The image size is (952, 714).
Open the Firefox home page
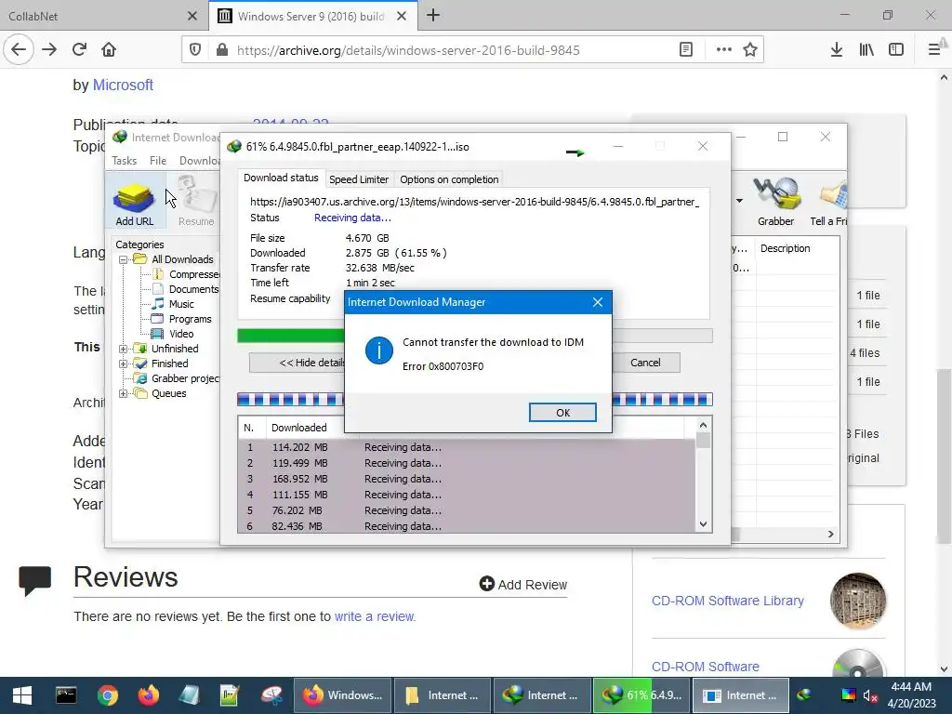[x=109, y=50]
